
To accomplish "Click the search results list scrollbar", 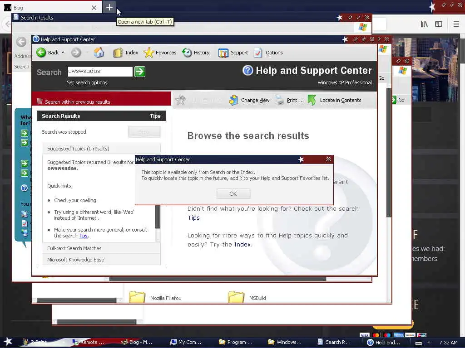I will click(158, 217).
